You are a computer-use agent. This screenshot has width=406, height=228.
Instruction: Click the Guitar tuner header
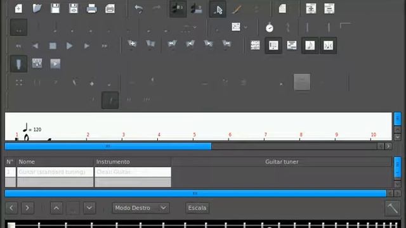[x=282, y=162]
